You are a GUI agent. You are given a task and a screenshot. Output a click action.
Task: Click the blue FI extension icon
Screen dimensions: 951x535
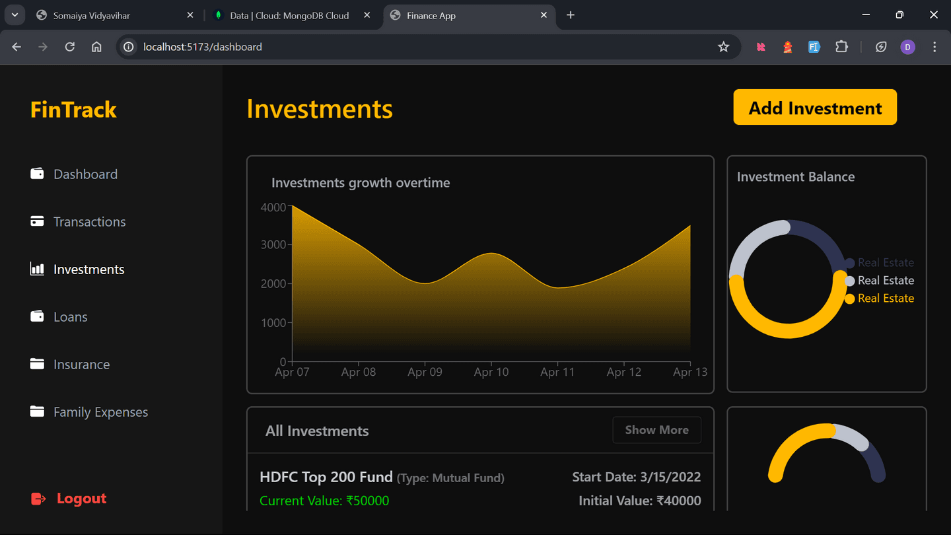[x=814, y=47]
